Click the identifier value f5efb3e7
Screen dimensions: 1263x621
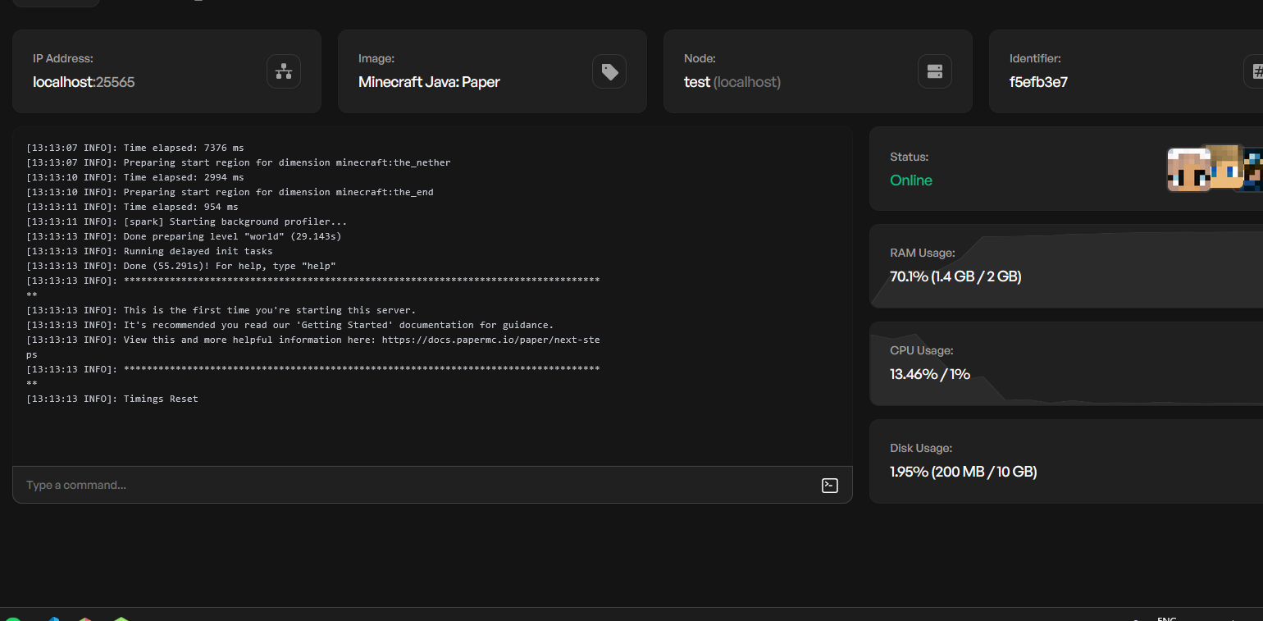(x=1038, y=82)
